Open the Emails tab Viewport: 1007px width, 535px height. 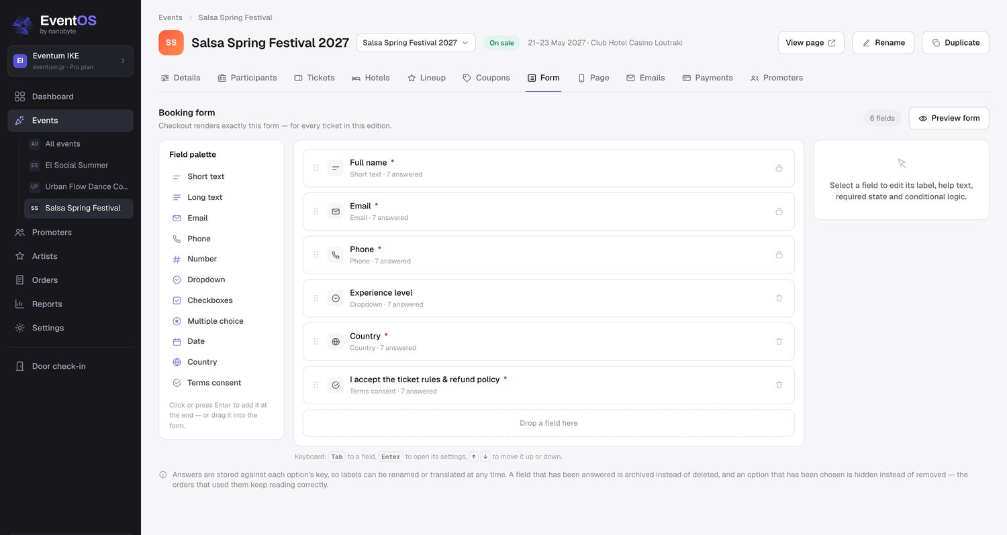645,78
